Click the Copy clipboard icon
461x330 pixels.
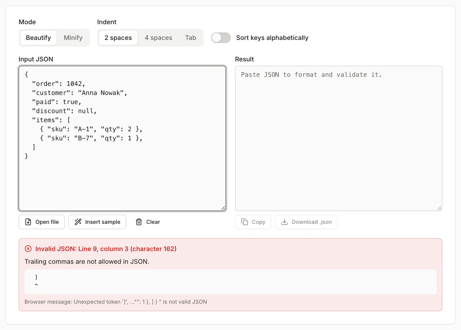click(x=244, y=222)
